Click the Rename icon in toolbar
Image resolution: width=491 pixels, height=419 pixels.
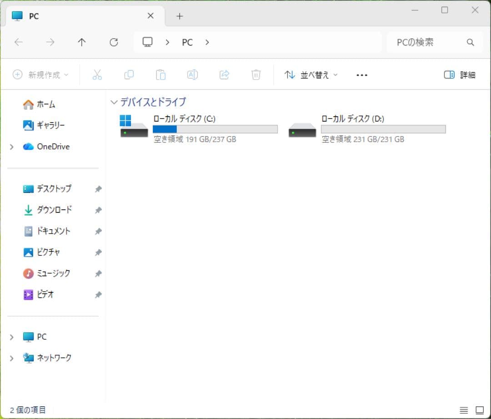click(x=192, y=75)
